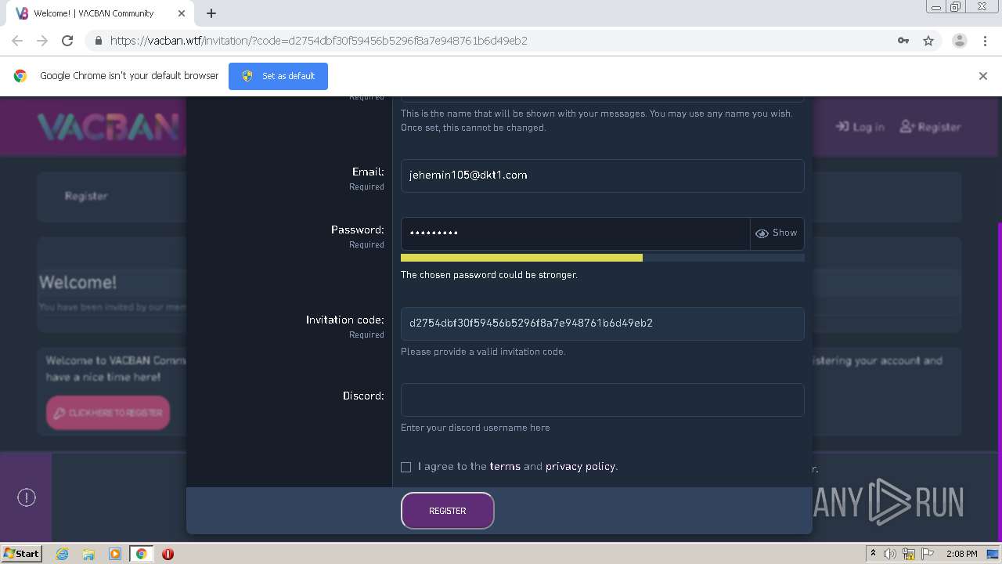Click the padlock site info icon

pos(99,41)
